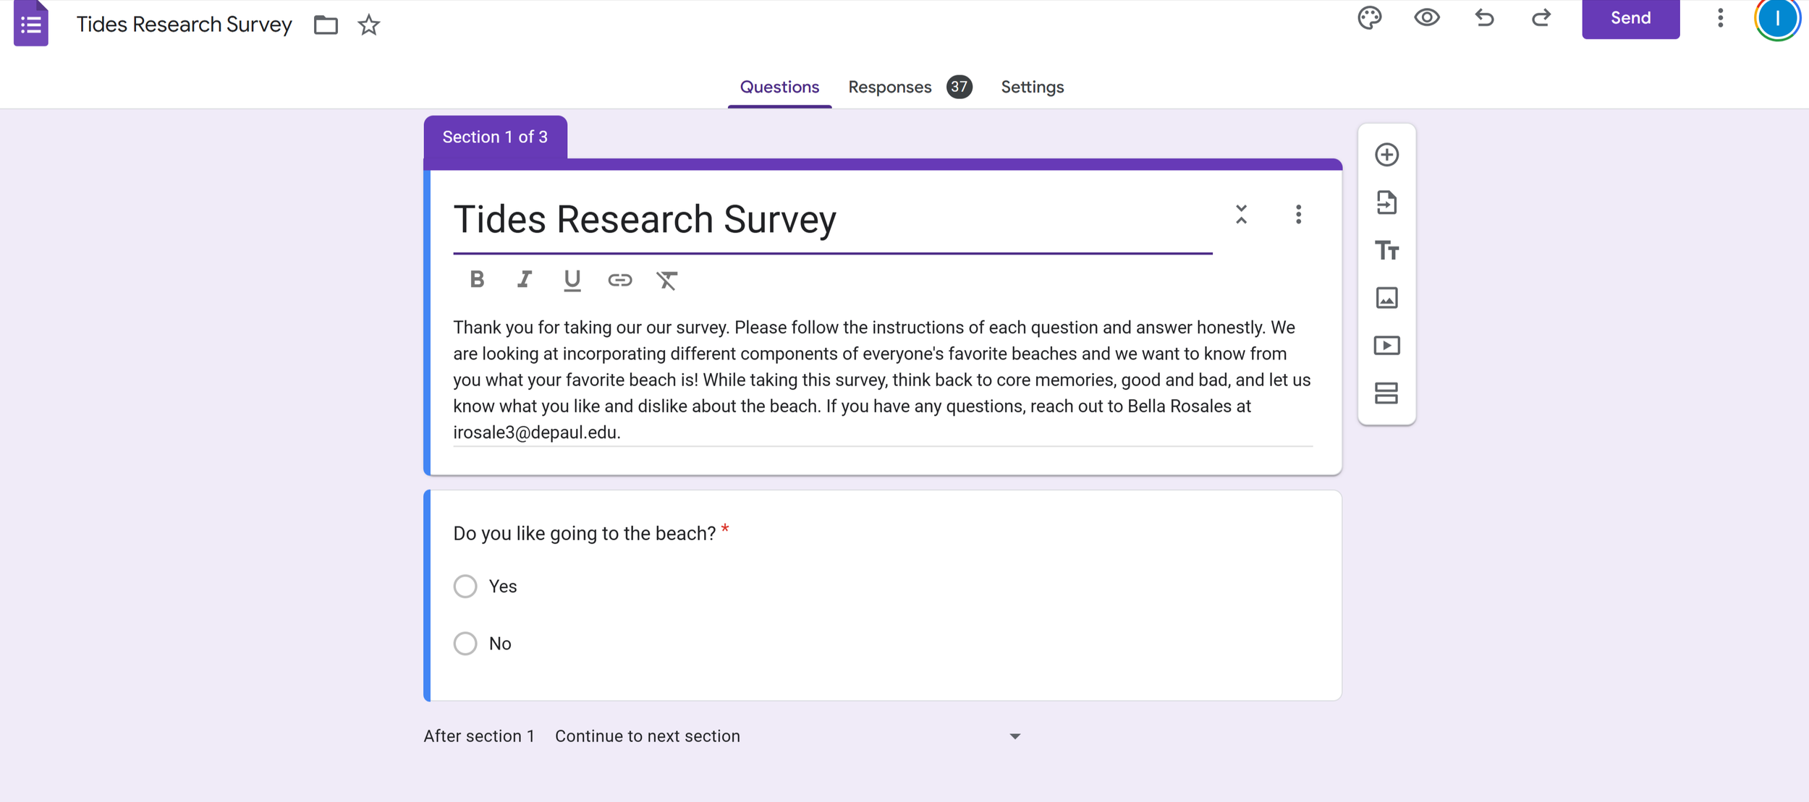
Task: Toggle bold formatting for description
Action: point(476,280)
